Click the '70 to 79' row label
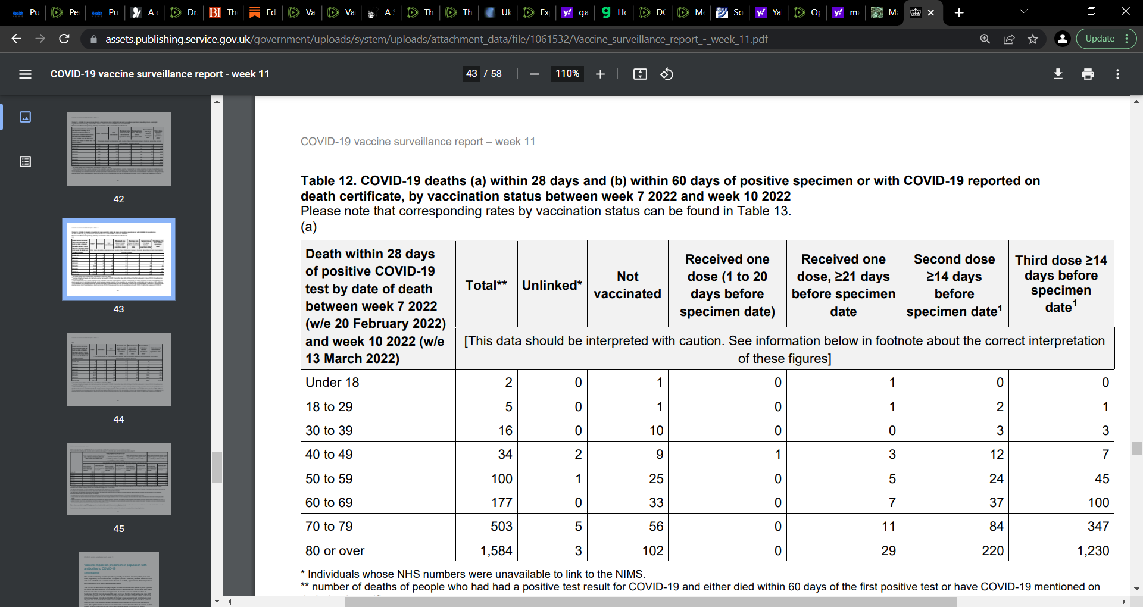Screen dimensions: 1143x607 (x=329, y=526)
